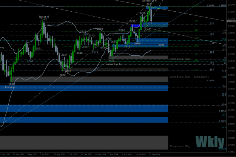Click the 17 Dec 2023 date label
236x157 pixels.
(86, 154)
